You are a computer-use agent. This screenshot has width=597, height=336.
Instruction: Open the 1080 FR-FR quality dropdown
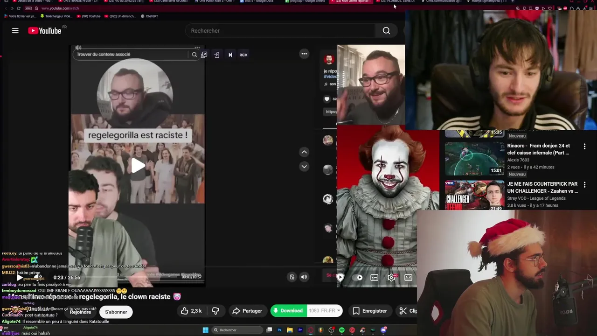click(325, 311)
